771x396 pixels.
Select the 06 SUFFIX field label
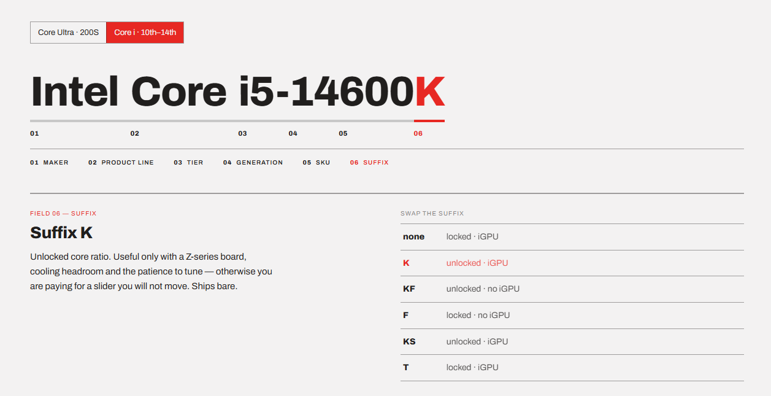pyautogui.click(x=369, y=163)
